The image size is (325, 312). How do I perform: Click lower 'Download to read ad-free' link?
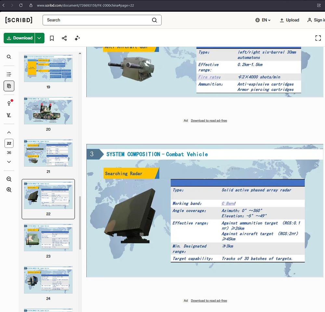(209, 301)
